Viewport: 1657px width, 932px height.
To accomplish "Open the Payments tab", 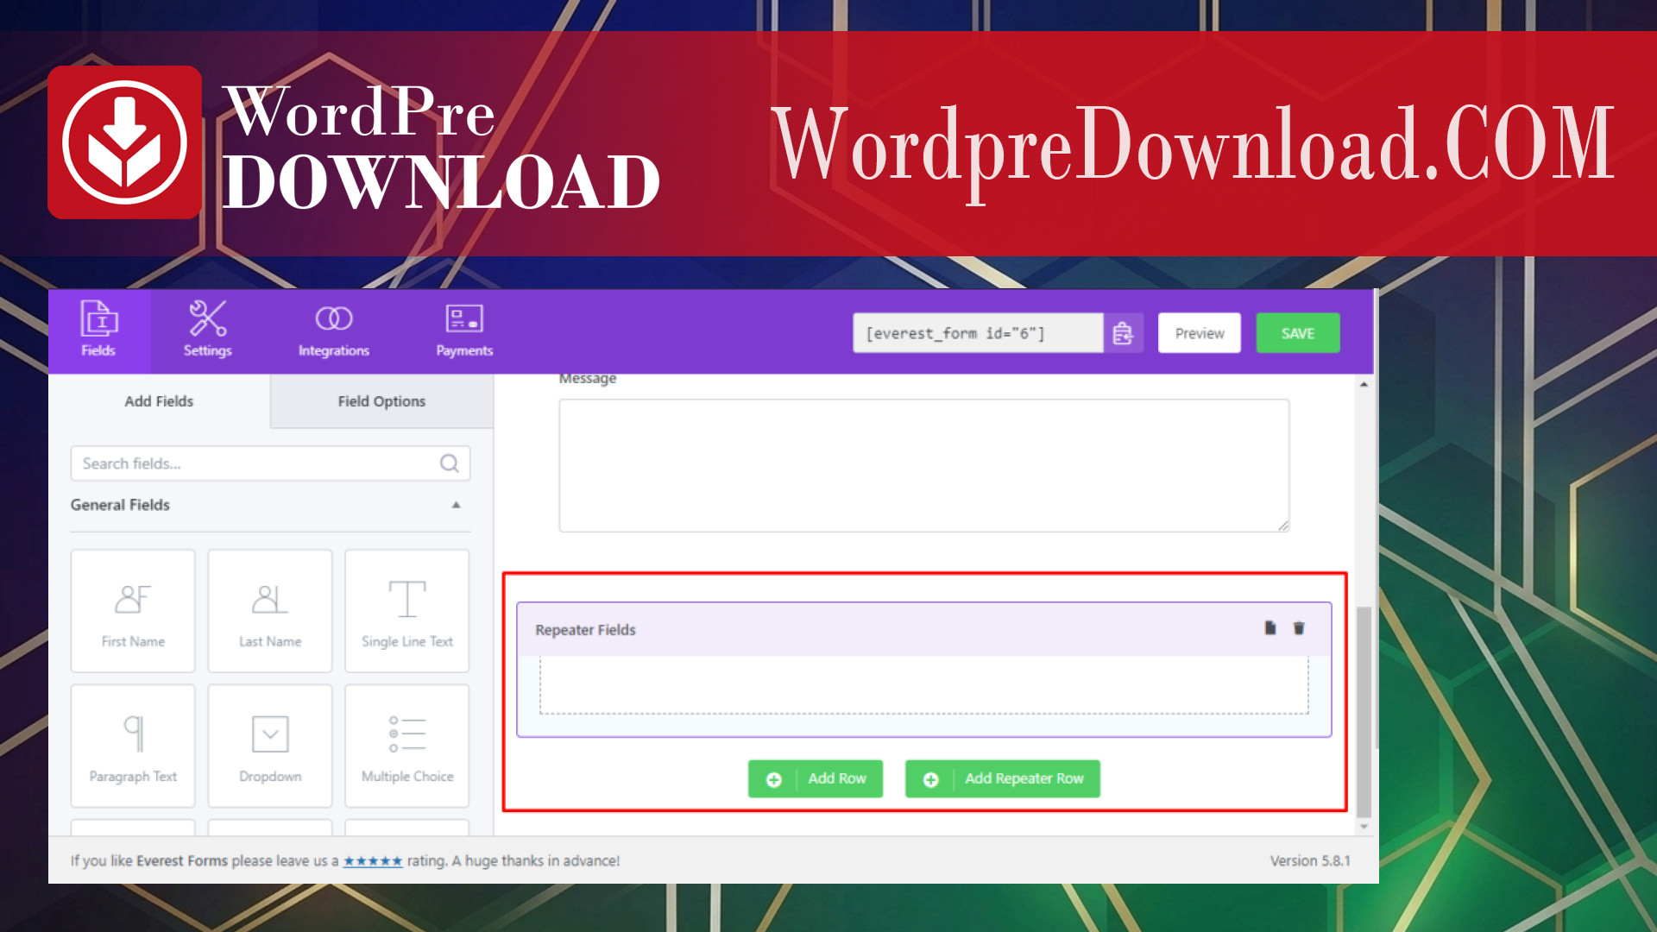I will pyautogui.click(x=464, y=331).
